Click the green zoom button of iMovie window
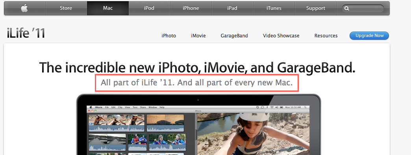The height and width of the screenshot is (155, 411). tap(95, 111)
